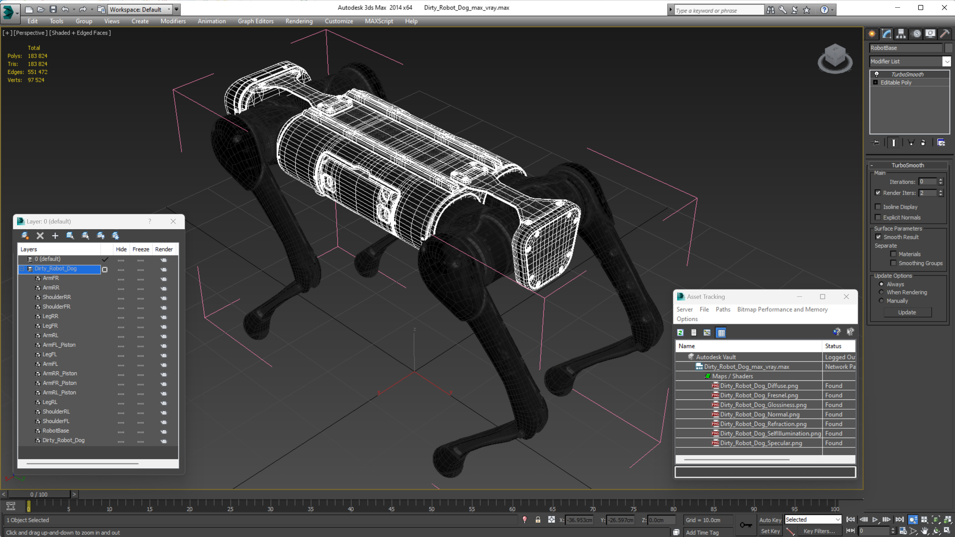Delete highlighted layer with X icon
Image resolution: width=955 pixels, height=537 pixels.
tap(40, 236)
